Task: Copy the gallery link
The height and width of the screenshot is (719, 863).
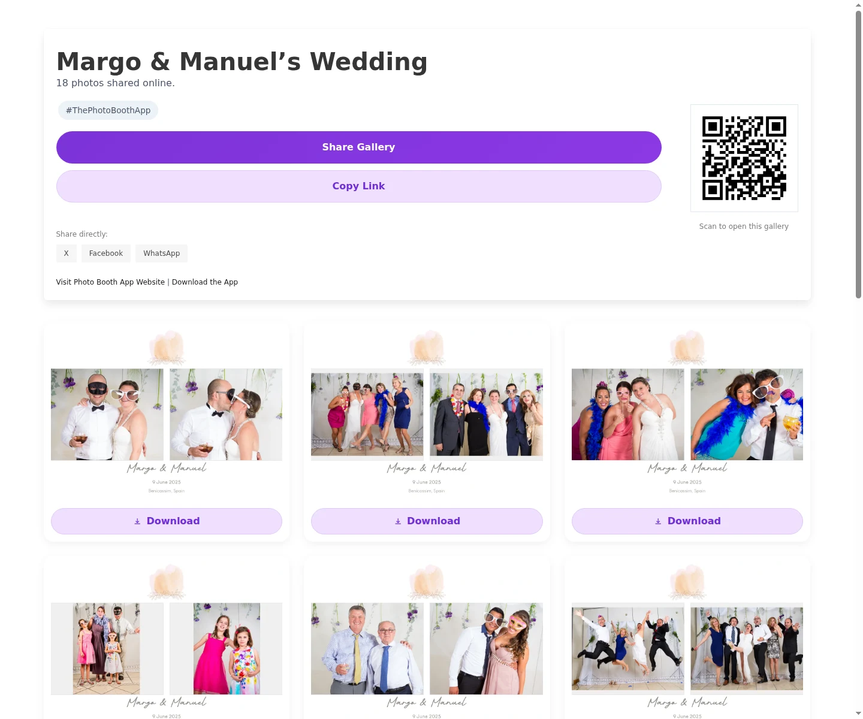Action: tap(358, 186)
